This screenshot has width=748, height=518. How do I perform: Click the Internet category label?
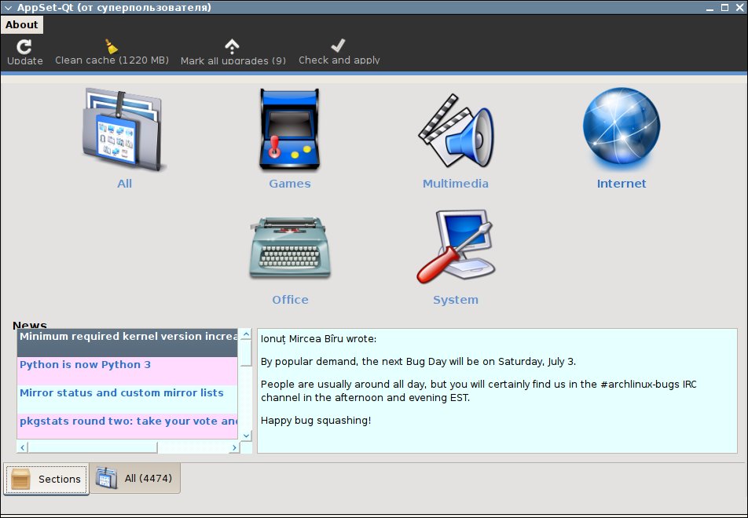[621, 184]
